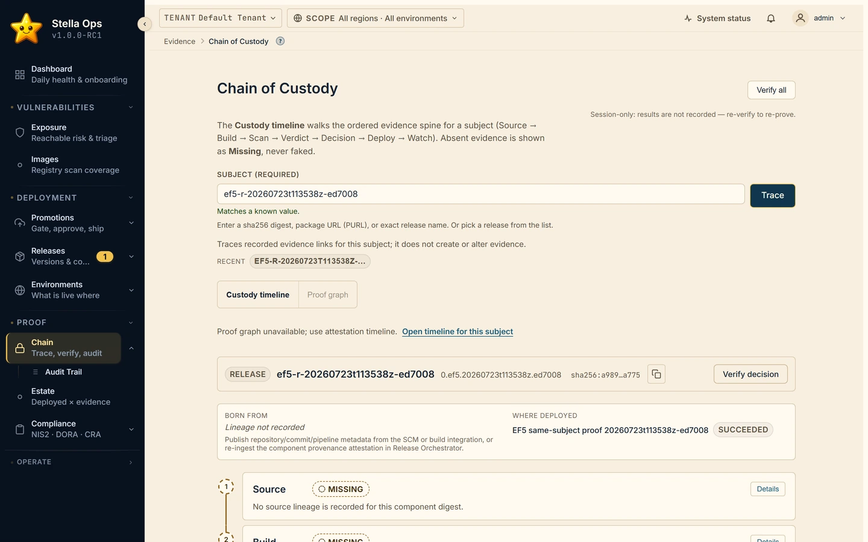Click the Dashboard grid icon
The image size is (868, 542).
(20, 75)
